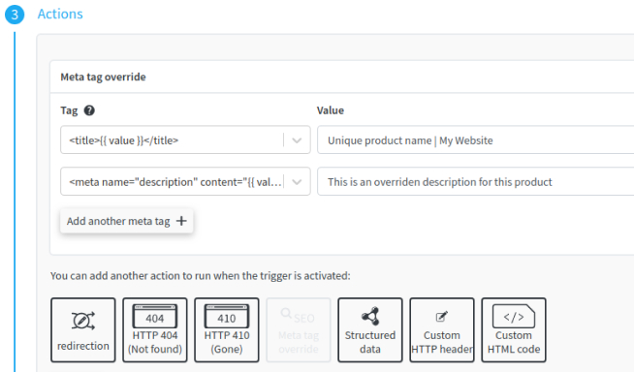Edit the Unique product name value field

(x=475, y=139)
